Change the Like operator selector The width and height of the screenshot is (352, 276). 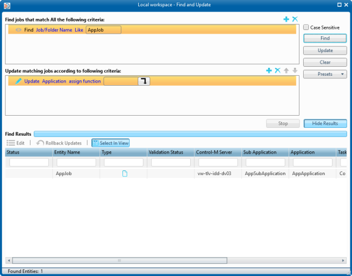click(79, 30)
